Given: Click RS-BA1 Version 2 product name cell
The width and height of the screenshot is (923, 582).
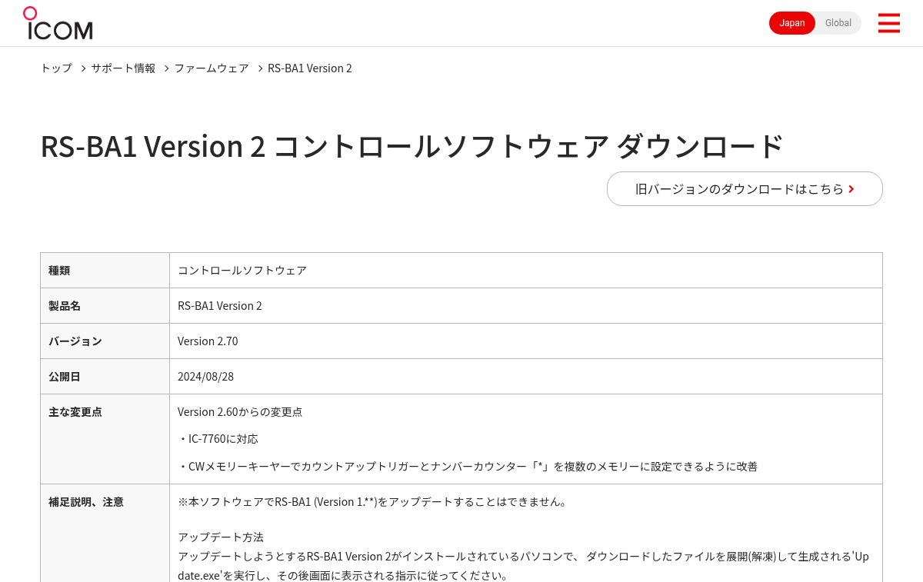Looking at the screenshot, I should [x=525, y=306].
